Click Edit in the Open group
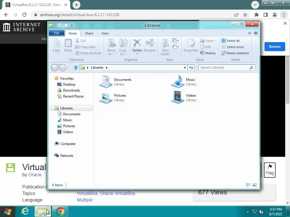The height and width of the screenshot is (217, 290). point(206,47)
